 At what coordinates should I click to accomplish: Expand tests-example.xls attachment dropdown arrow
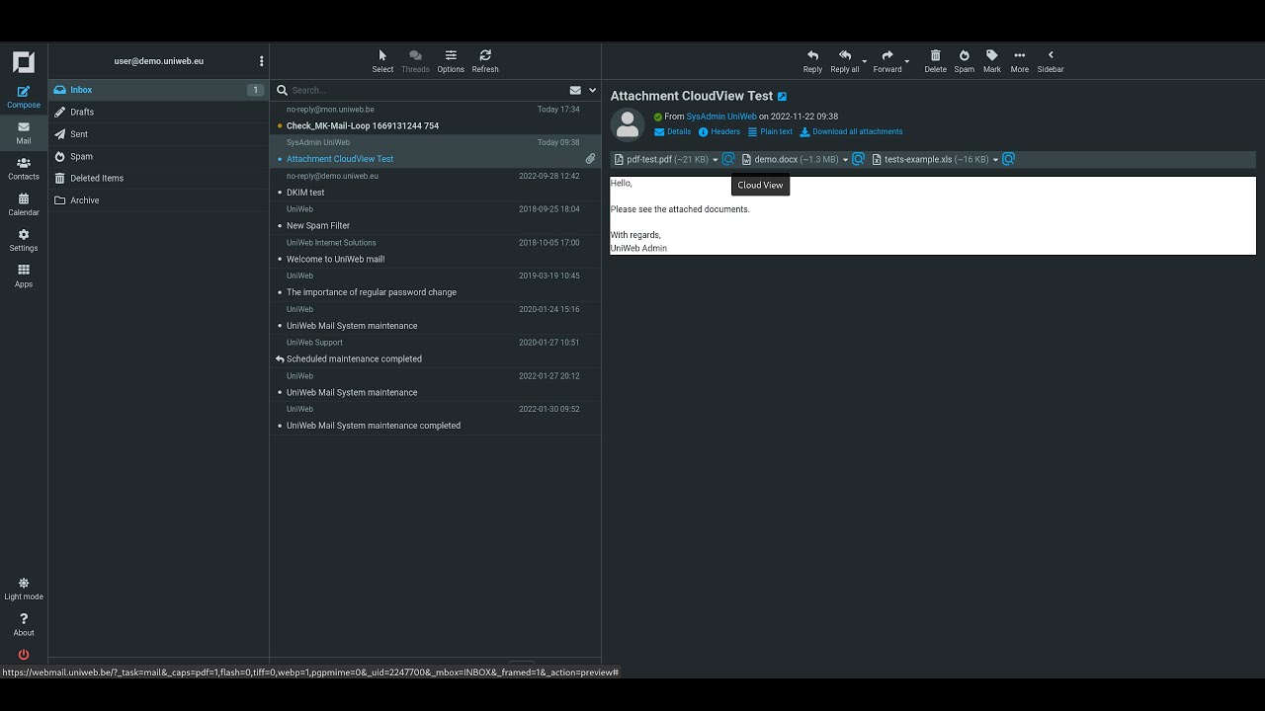click(995, 160)
